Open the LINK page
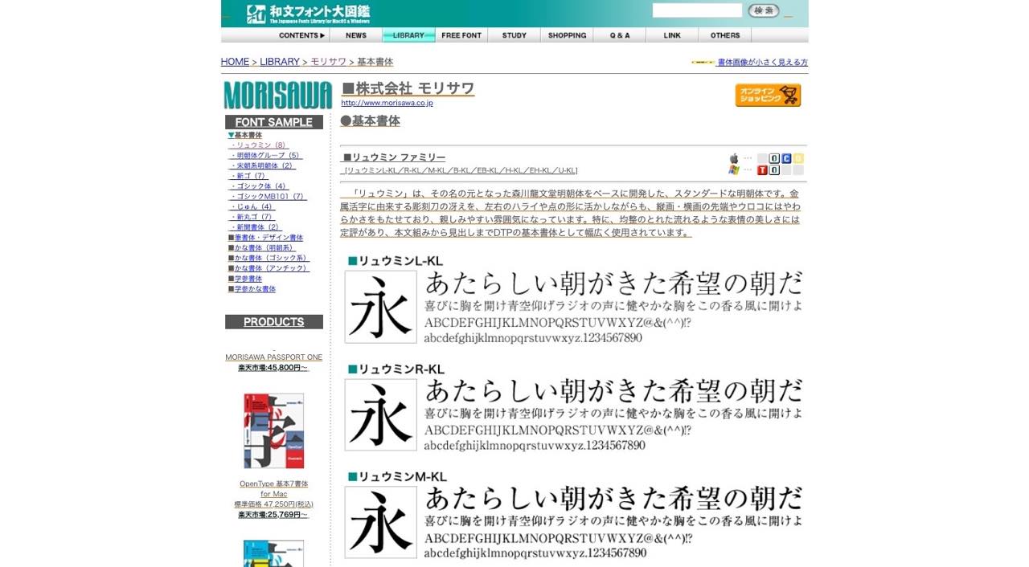Screen dimensions: 1029x567 pos(673,35)
